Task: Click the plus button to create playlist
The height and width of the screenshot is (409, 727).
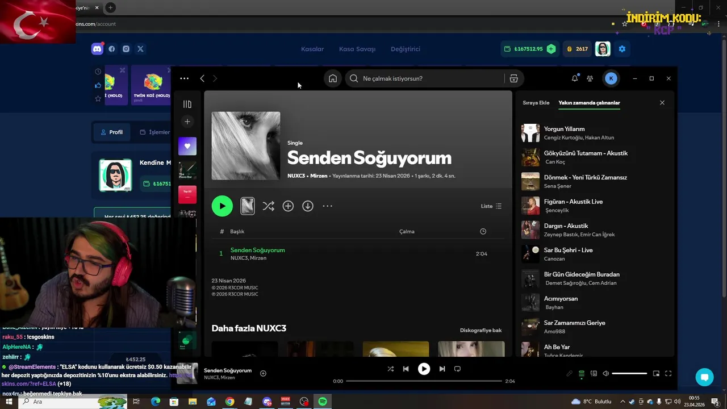Action: coord(187,122)
